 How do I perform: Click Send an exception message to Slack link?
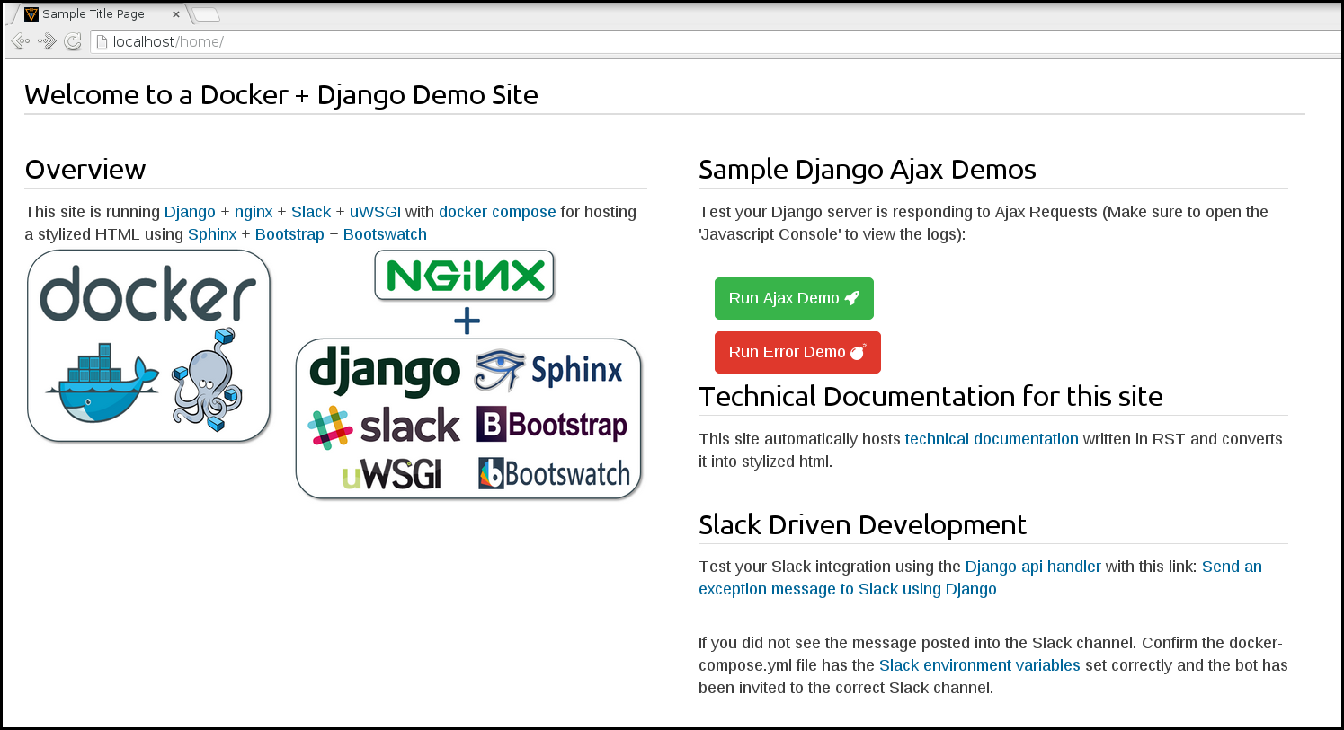(x=980, y=578)
